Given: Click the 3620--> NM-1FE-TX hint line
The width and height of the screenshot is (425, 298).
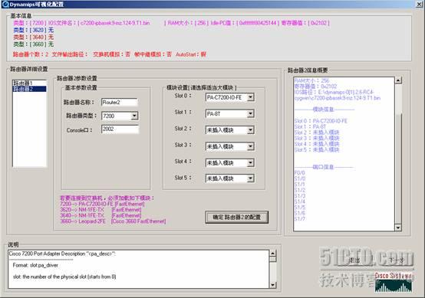Looking at the screenshot, I should coord(100,210).
